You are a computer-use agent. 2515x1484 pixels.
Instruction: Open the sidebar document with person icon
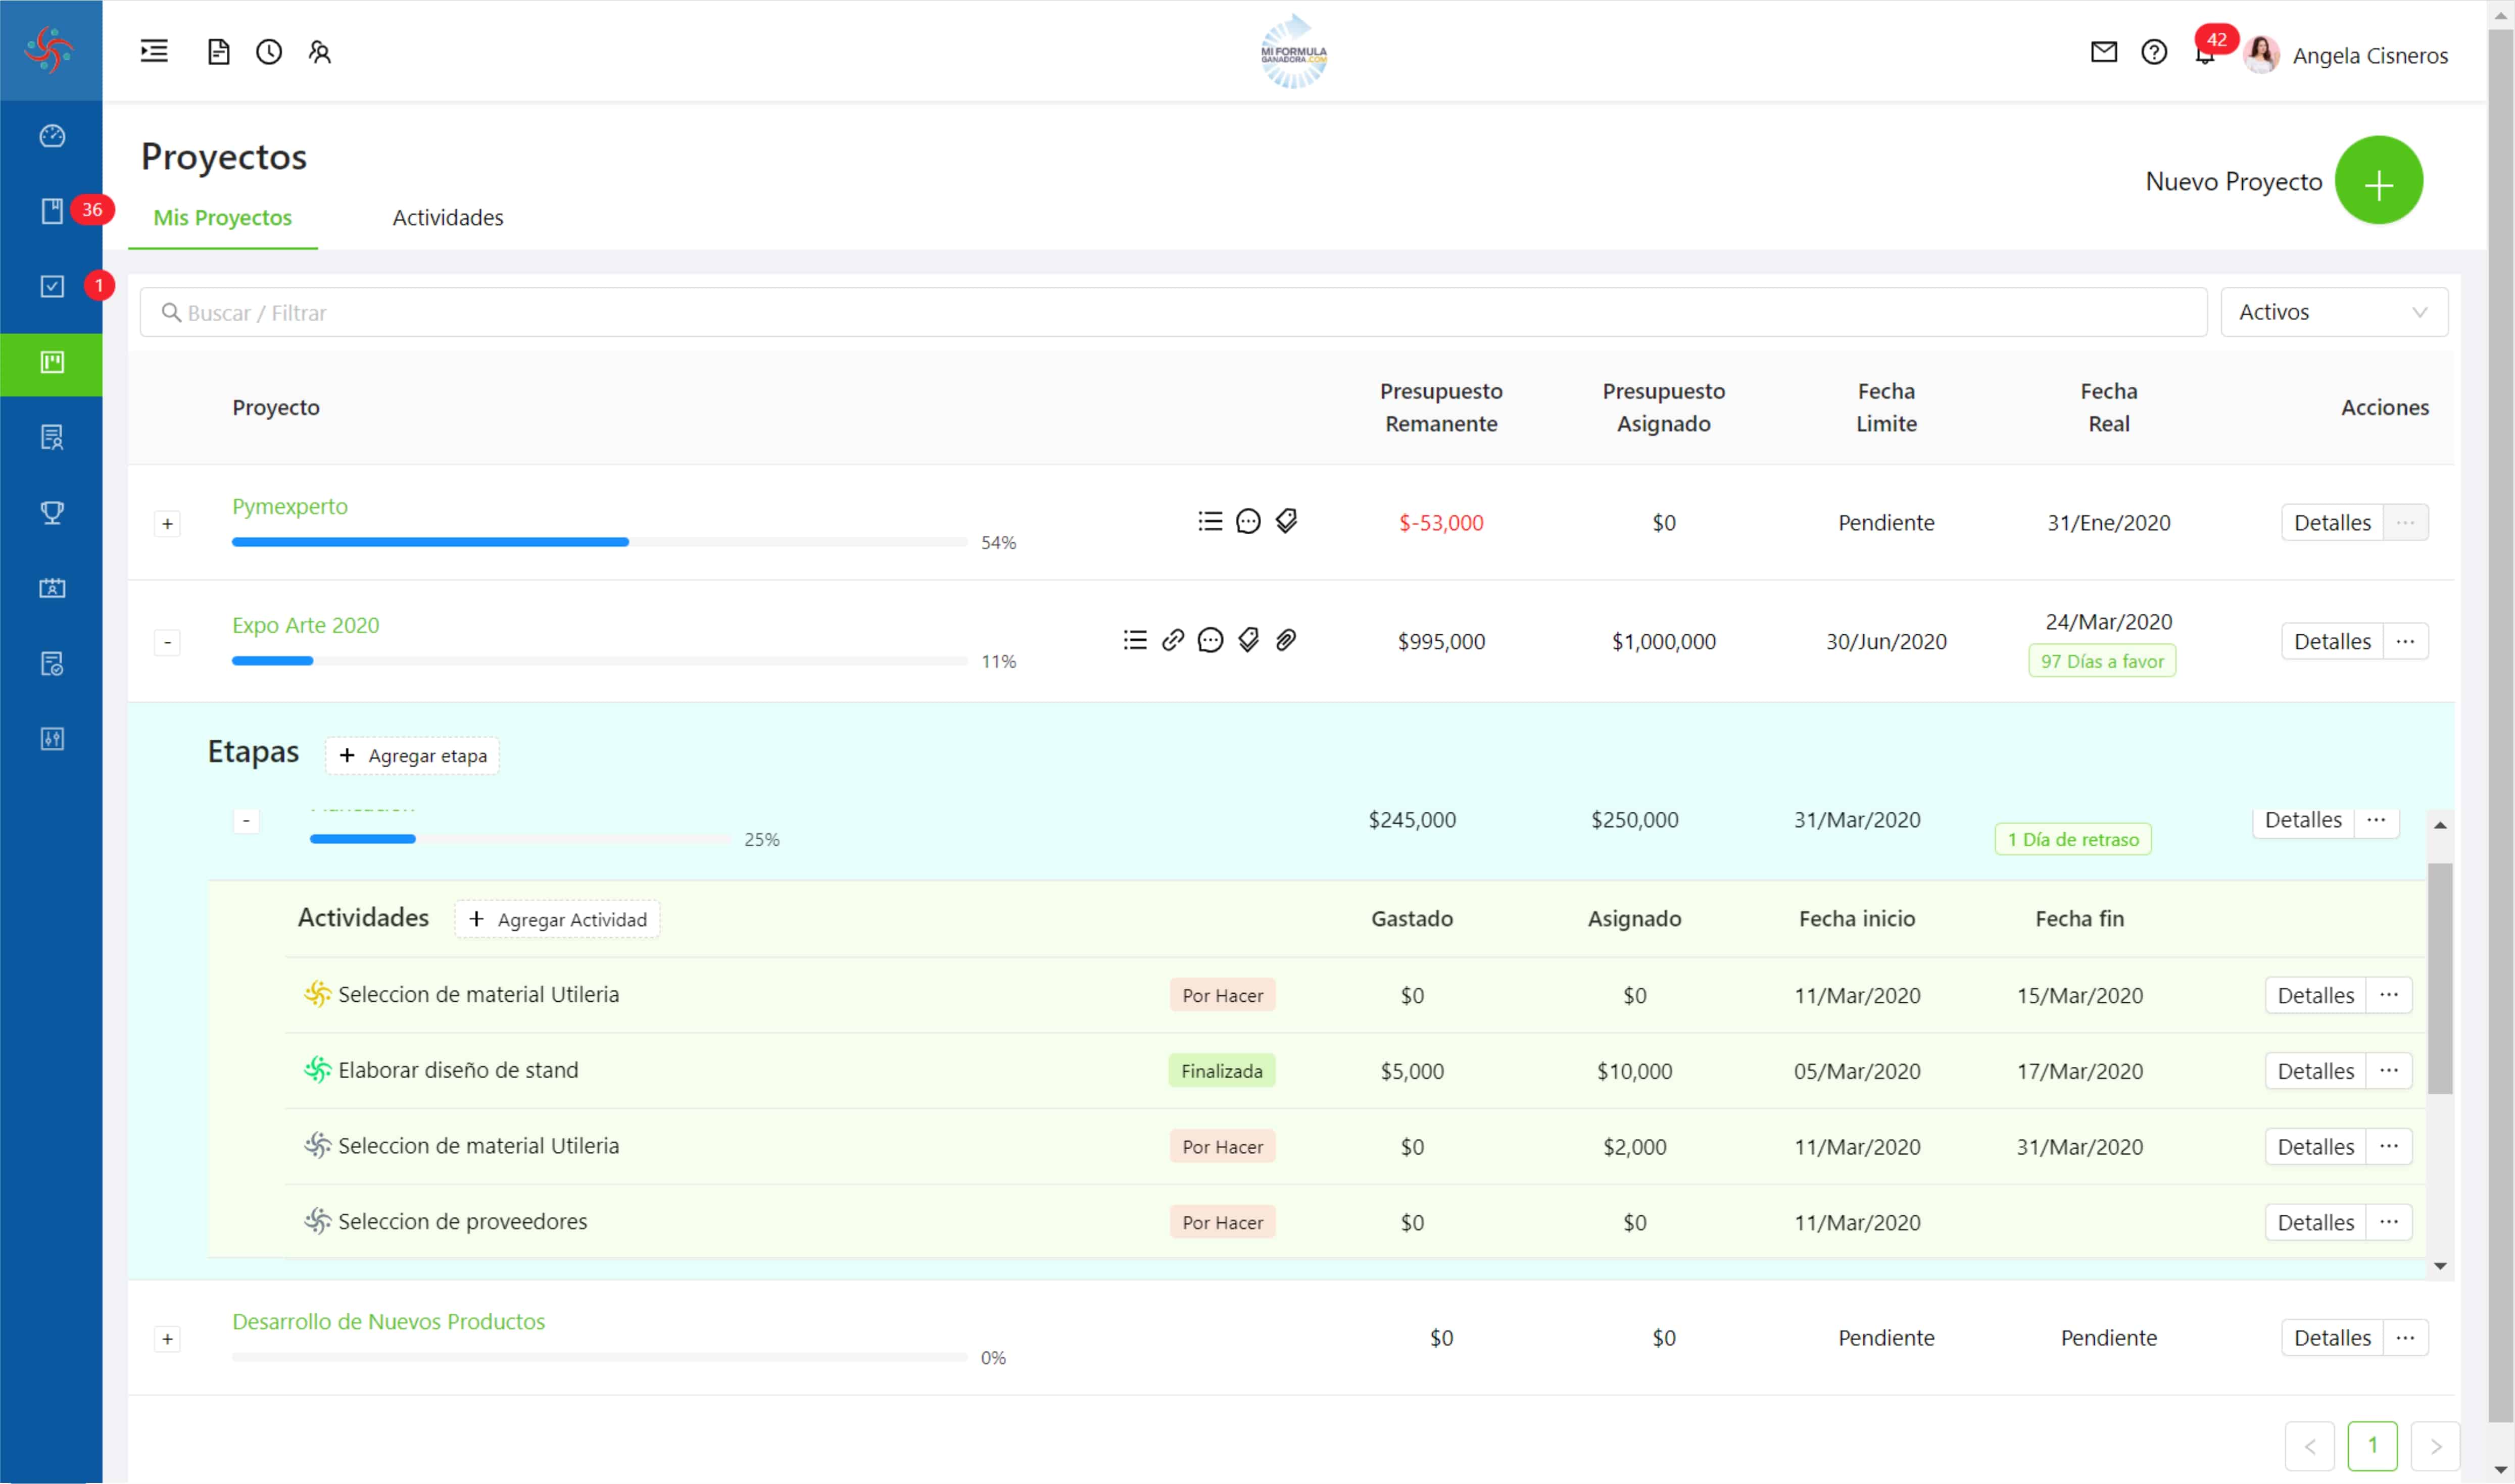(52, 438)
